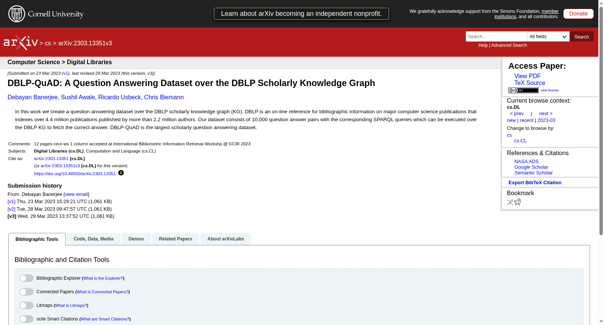Open author Debayan Banerjee link
This screenshot has height=325, width=604.
point(32,97)
